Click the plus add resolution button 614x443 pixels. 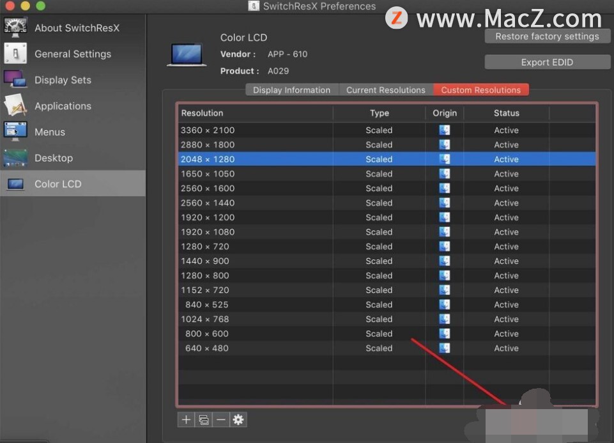click(x=186, y=420)
